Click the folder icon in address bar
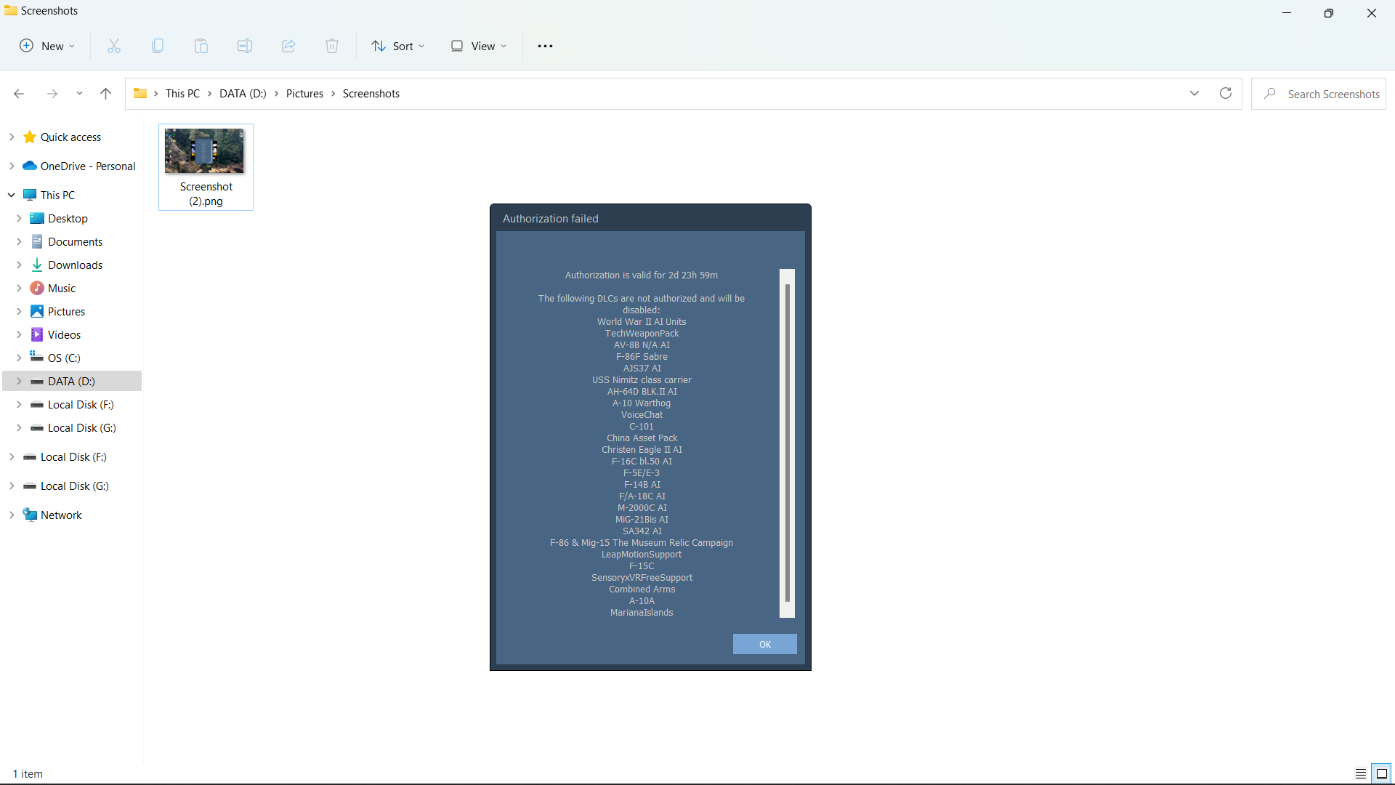 (140, 94)
